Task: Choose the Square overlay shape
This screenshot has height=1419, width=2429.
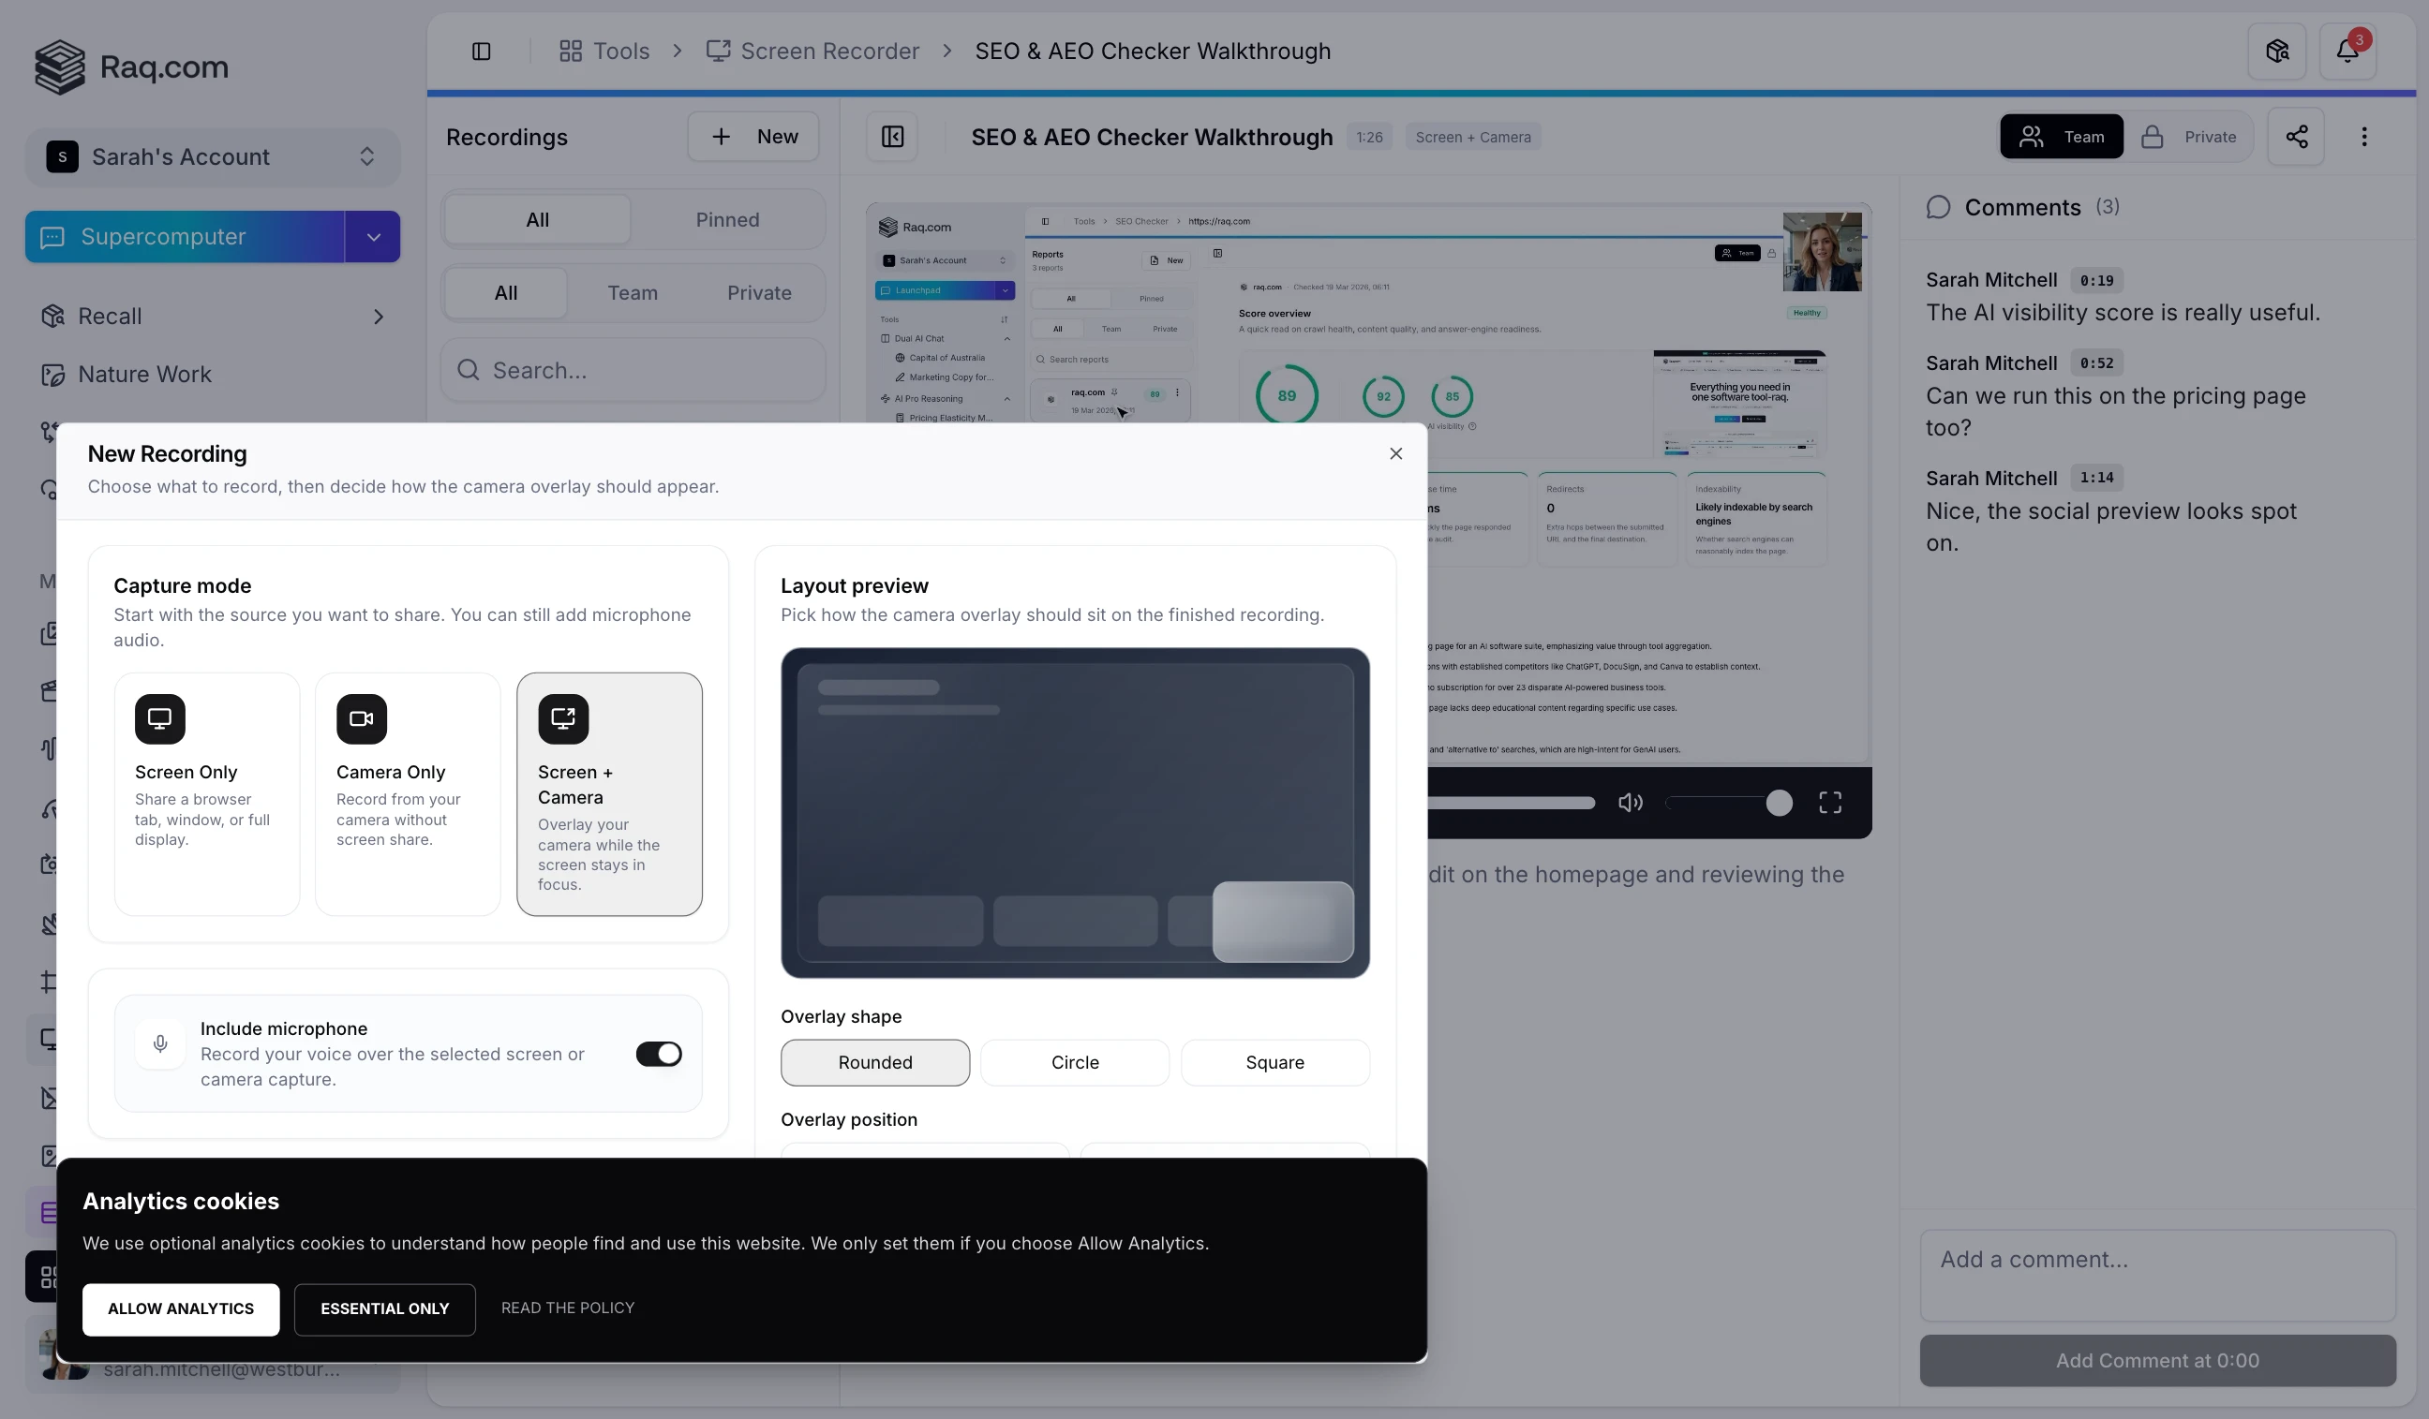Action: click(x=1274, y=1062)
